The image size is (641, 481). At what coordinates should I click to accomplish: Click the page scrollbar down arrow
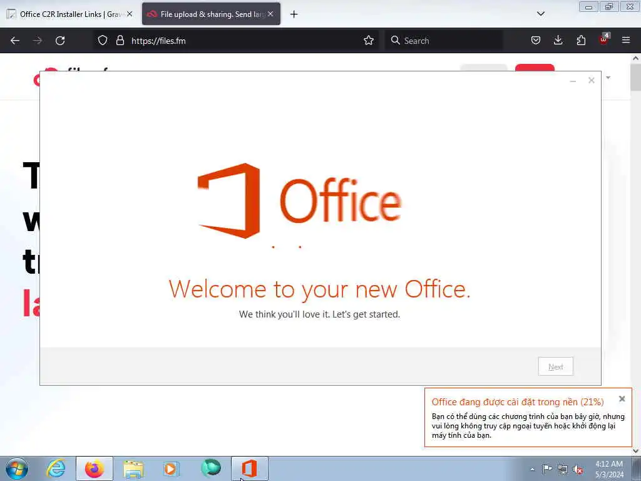click(x=636, y=451)
